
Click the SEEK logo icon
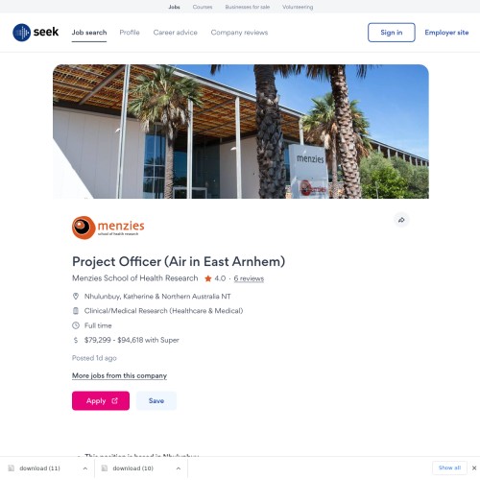coord(22,33)
